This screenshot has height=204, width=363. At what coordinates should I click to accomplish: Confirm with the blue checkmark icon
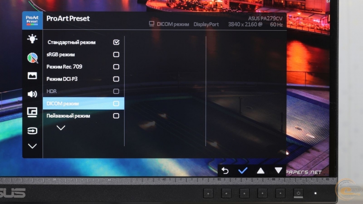point(243,171)
